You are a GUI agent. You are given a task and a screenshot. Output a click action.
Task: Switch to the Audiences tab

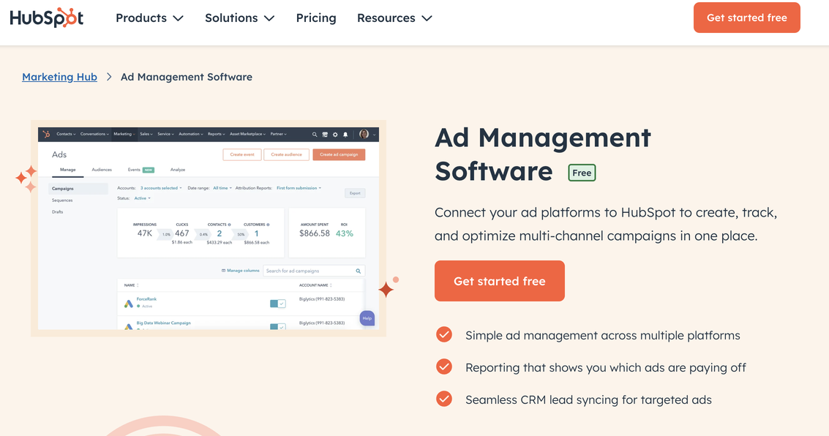(x=103, y=169)
